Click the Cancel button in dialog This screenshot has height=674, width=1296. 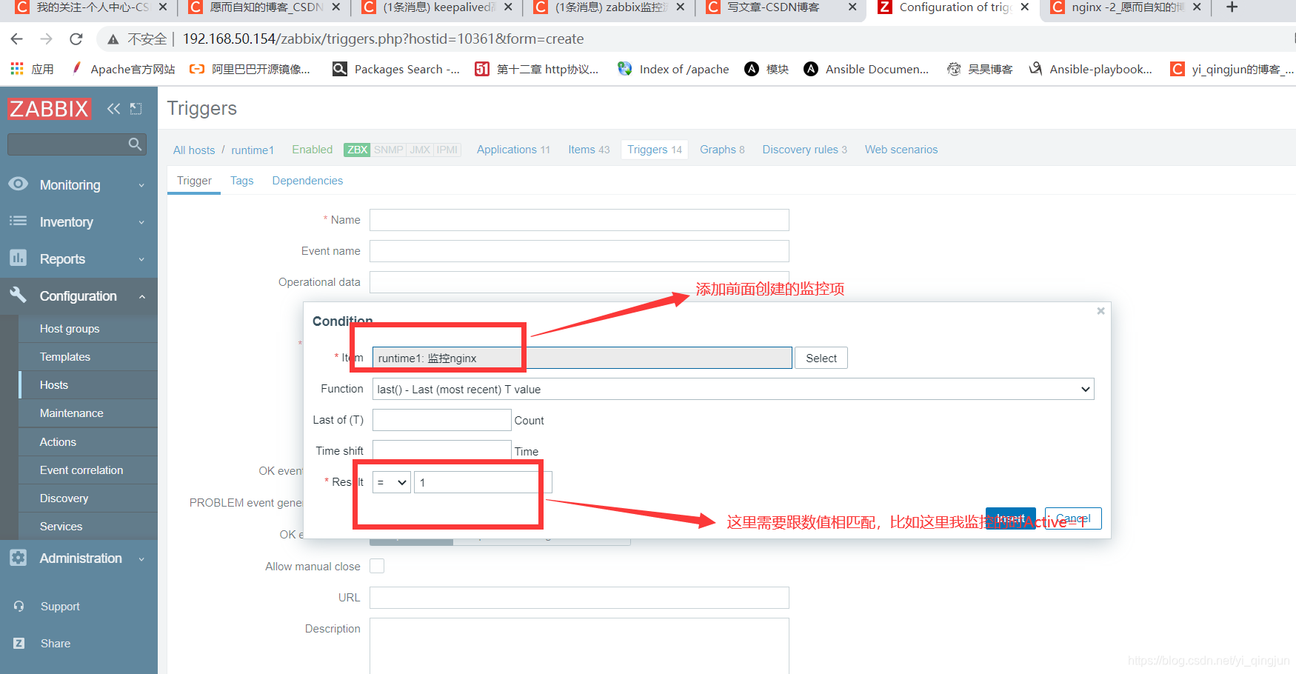[1073, 518]
